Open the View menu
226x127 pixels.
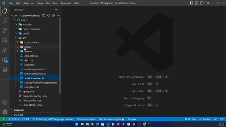(x=40, y=3)
